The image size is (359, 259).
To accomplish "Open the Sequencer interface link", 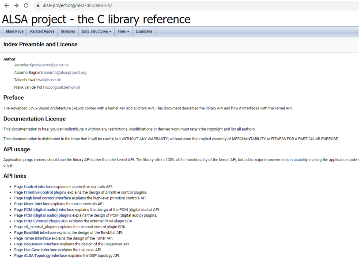I will tap(42, 244).
